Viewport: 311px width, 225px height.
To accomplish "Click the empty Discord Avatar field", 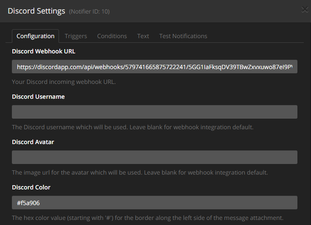I will pos(154,157).
